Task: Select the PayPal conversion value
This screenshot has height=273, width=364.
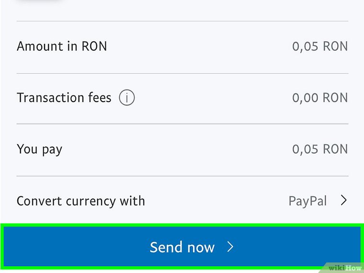Action: tap(307, 201)
